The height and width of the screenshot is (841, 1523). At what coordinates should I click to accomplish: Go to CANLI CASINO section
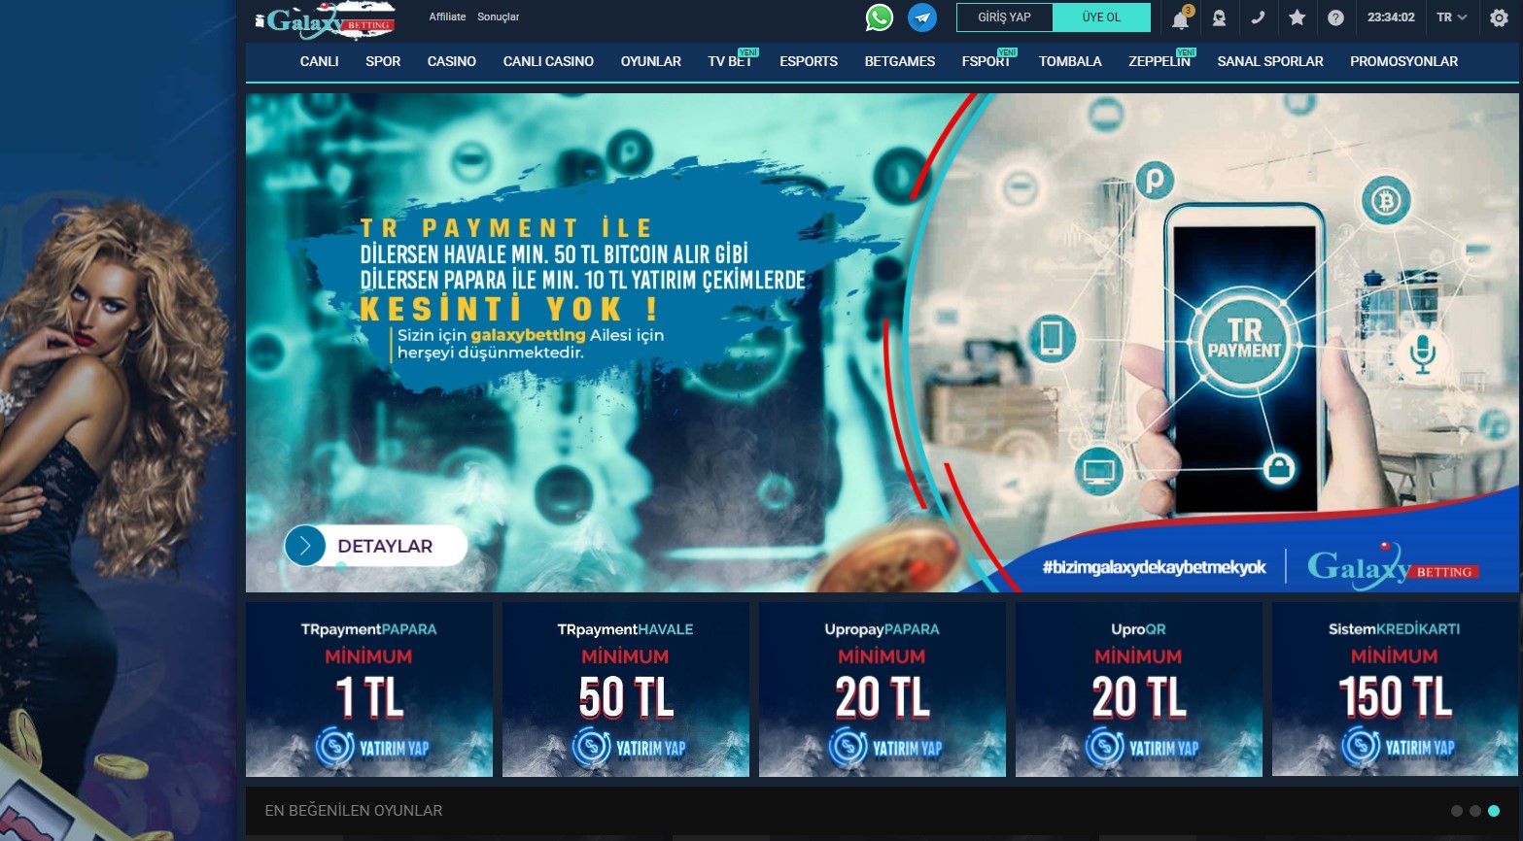click(548, 61)
